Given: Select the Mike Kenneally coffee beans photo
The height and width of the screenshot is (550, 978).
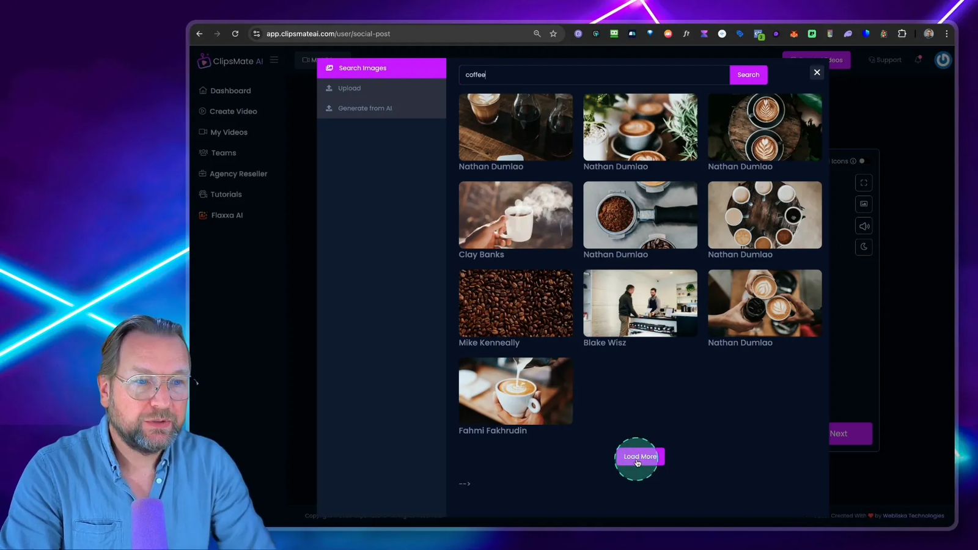Looking at the screenshot, I should point(516,303).
